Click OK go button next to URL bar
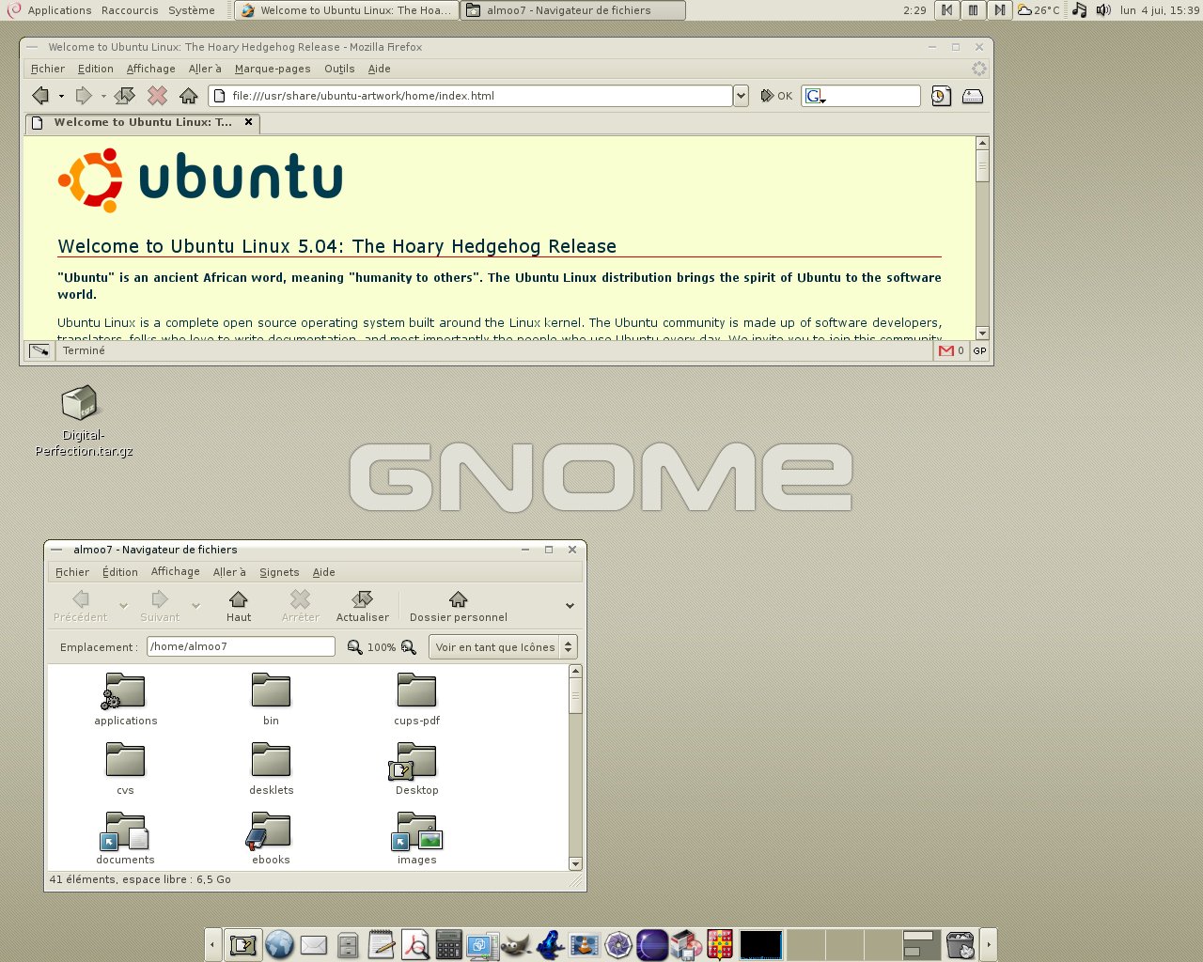 [776, 96]
